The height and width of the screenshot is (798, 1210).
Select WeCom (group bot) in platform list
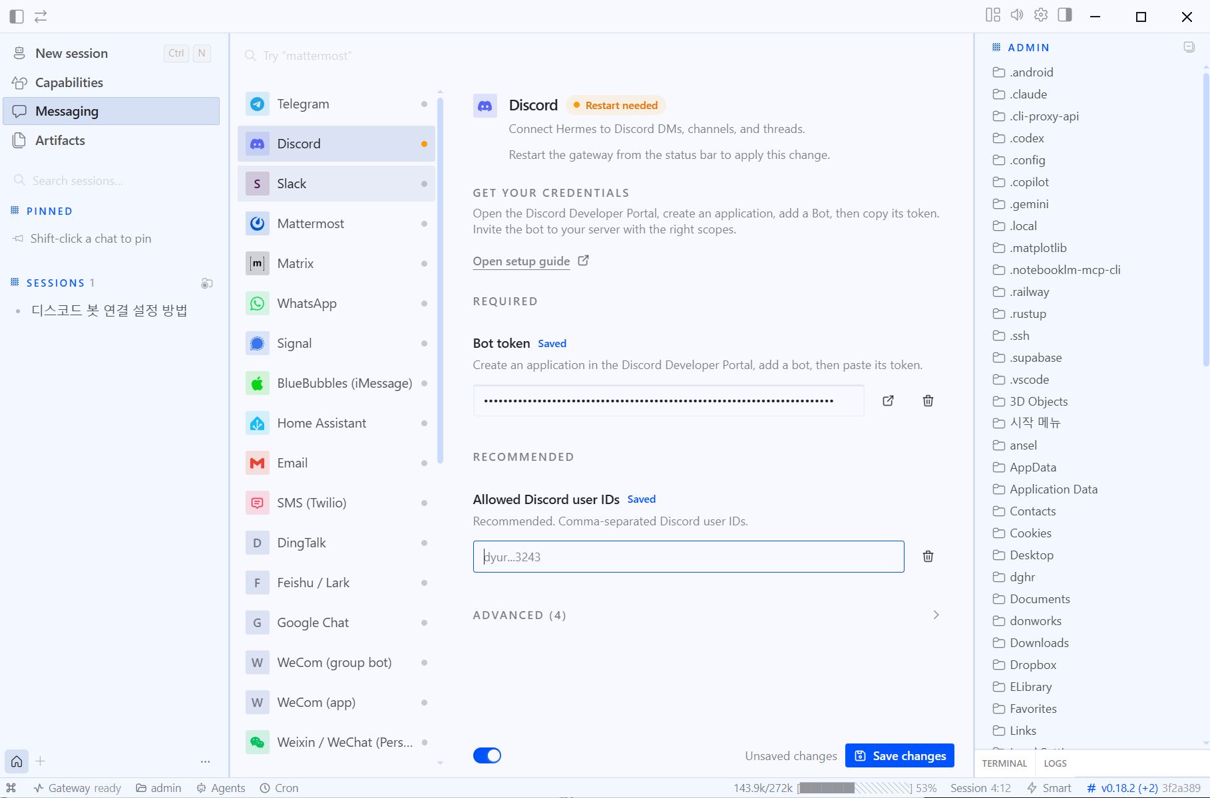tap(336, 662)
